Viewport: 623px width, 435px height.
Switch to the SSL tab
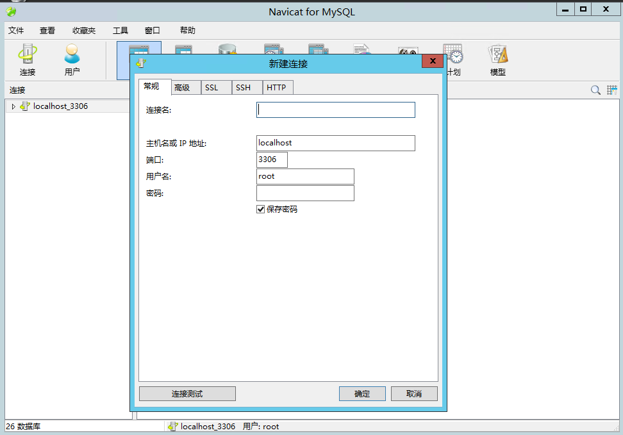[217, 87]
